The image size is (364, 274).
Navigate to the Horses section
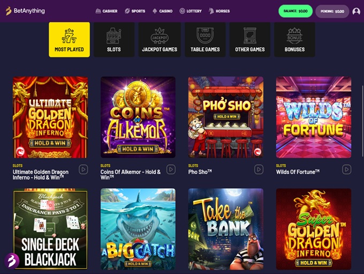219,11
